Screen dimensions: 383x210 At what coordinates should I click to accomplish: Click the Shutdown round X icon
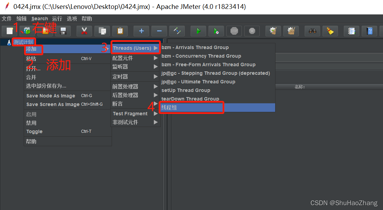pyautogui.click(x=252, y=31)
